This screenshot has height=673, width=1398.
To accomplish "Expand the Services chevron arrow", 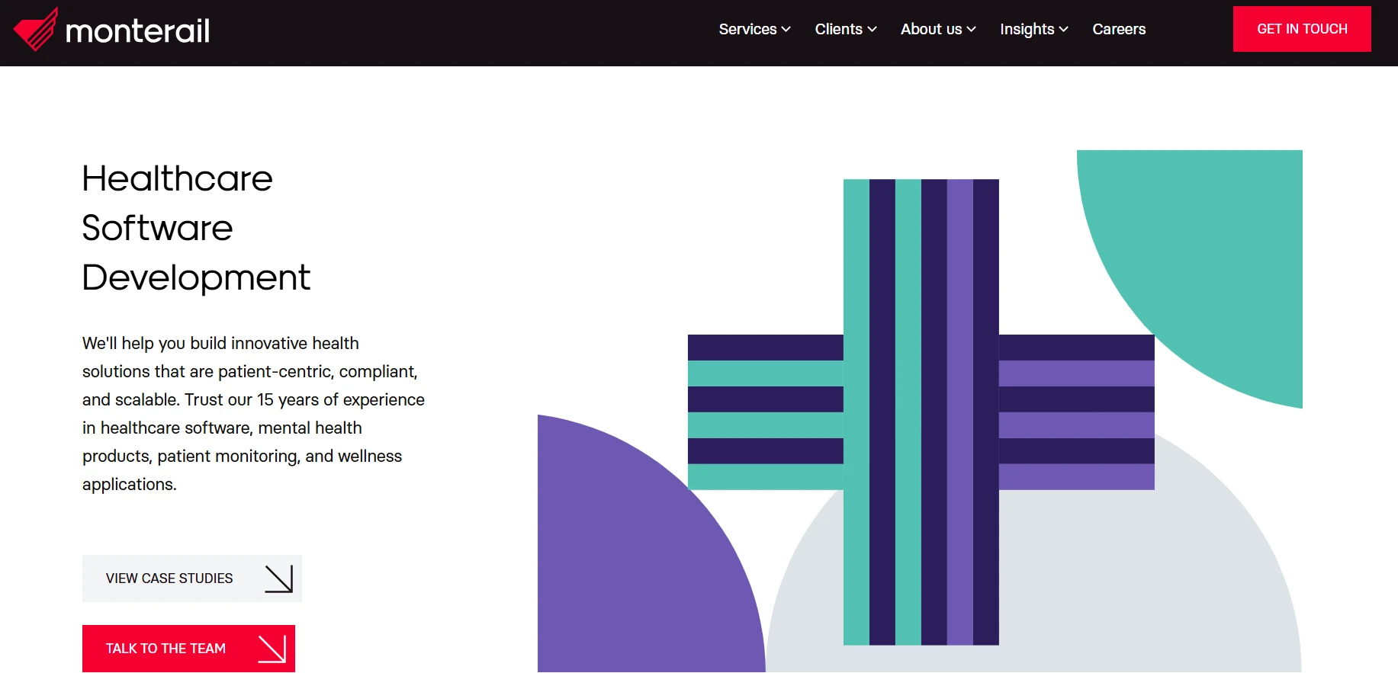I will (786, 30).
